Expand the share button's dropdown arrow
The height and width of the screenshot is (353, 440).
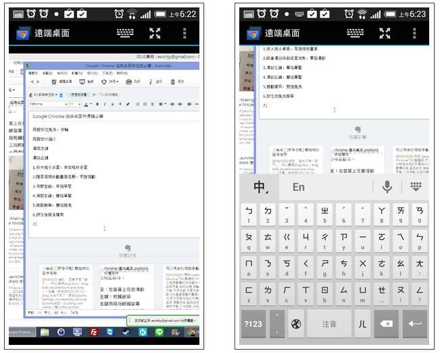pyautogui.click(x=117, y=82)
